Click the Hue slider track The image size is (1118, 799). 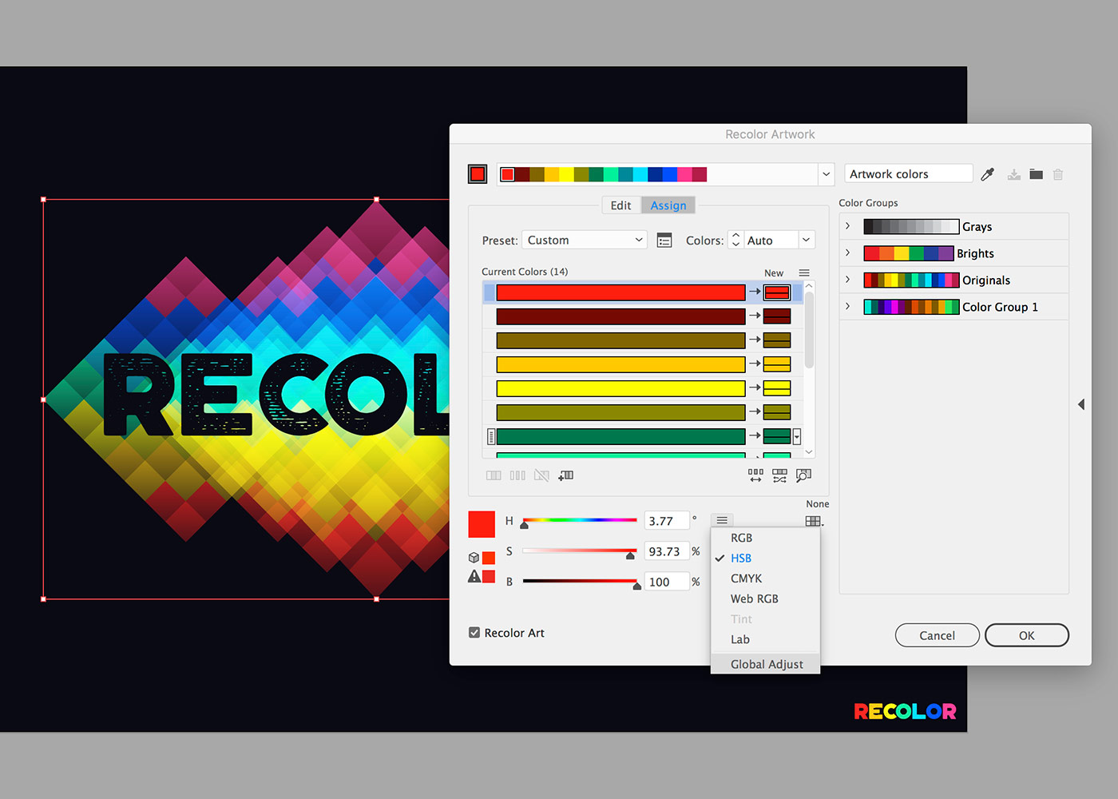coord(580,520)
